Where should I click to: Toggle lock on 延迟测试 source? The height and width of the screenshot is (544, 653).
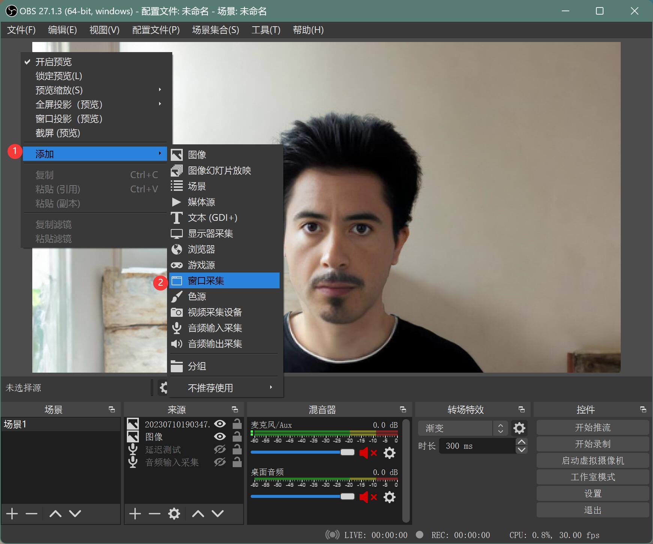[x=237, y=449]
